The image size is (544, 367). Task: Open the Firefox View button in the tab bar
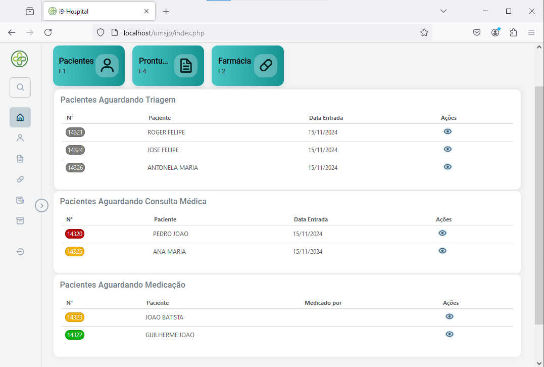30,12
